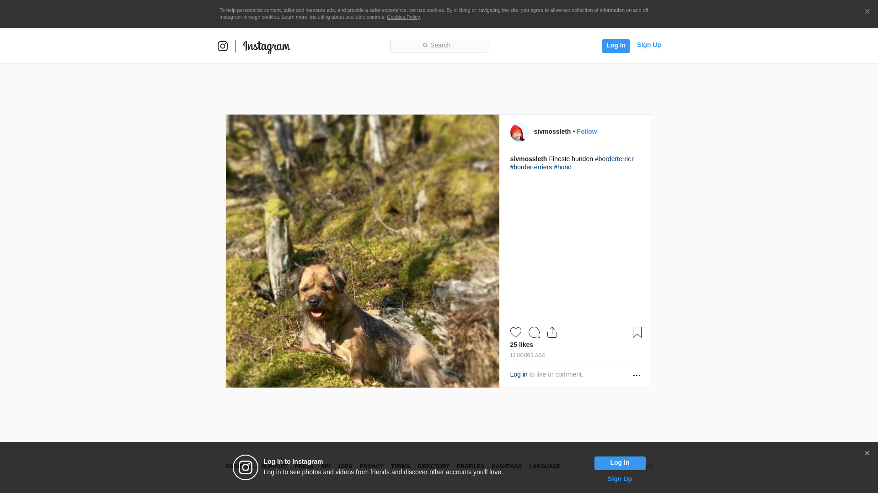
Task: Open the LANGUAGE selector in footer
Action: pos(545,467)
